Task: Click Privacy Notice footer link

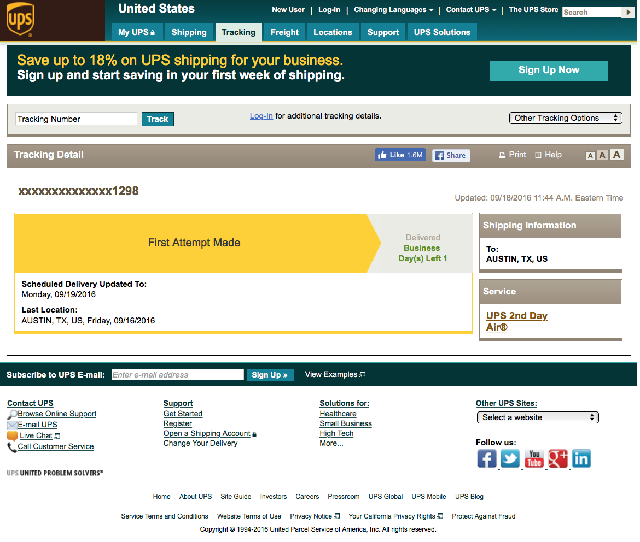Action: click(x=311, y=516)
